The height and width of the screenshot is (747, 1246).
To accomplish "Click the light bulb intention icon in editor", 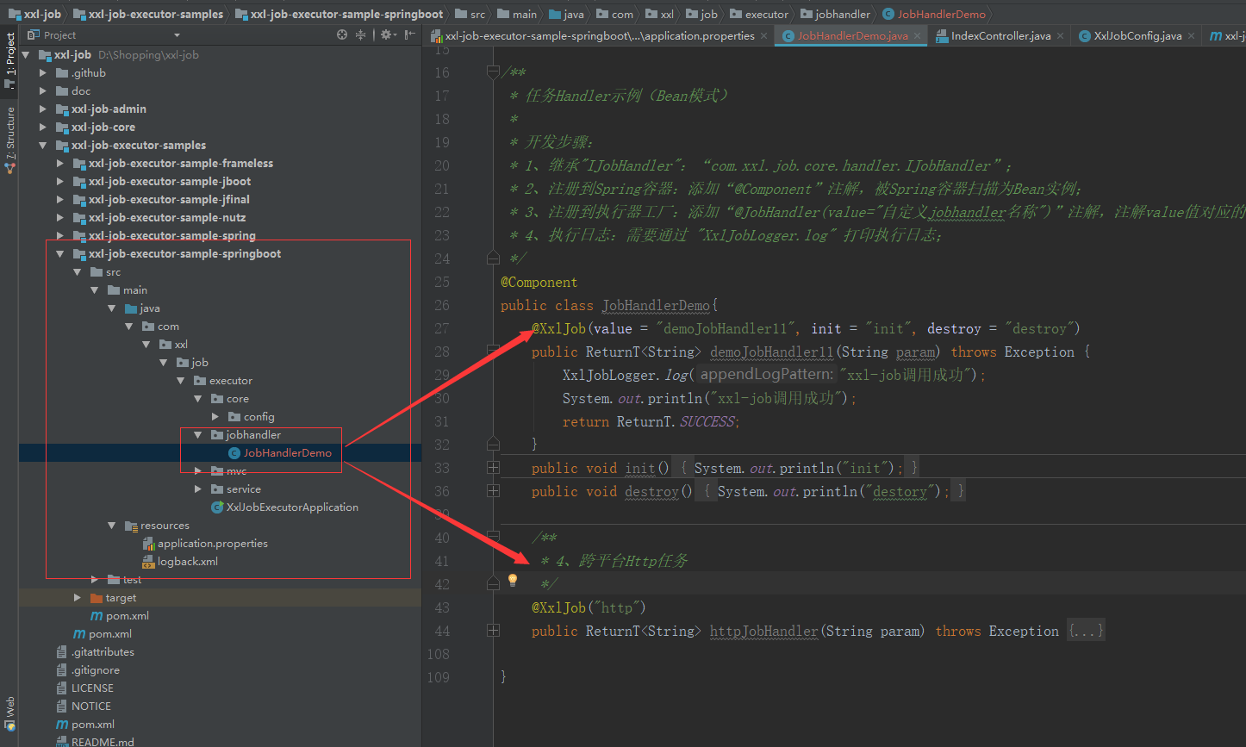I will point(513,580).
